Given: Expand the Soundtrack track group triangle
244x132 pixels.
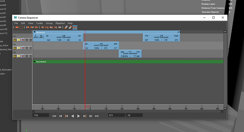Looking at the screenshot, I should (x=35, y=62).
